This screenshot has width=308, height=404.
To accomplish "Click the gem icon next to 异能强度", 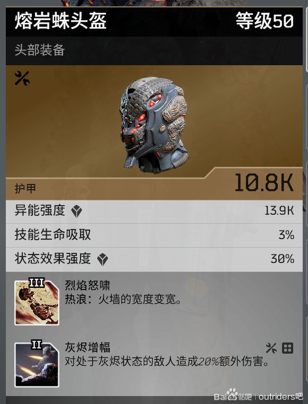I will point(77,211).
